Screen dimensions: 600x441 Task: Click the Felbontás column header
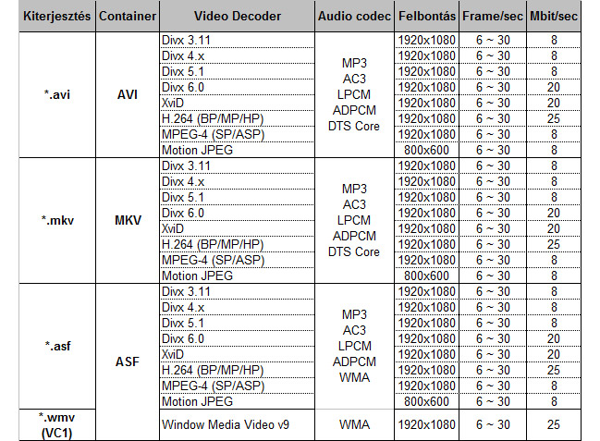(428, 18)
